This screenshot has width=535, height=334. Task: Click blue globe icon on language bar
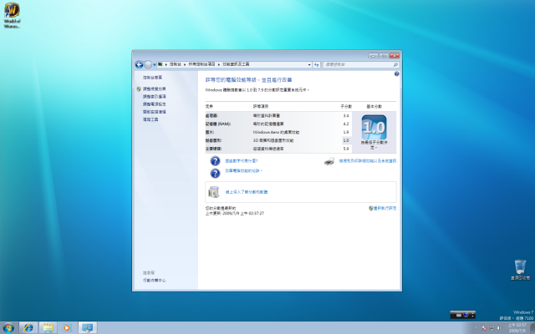coord(466,316)
